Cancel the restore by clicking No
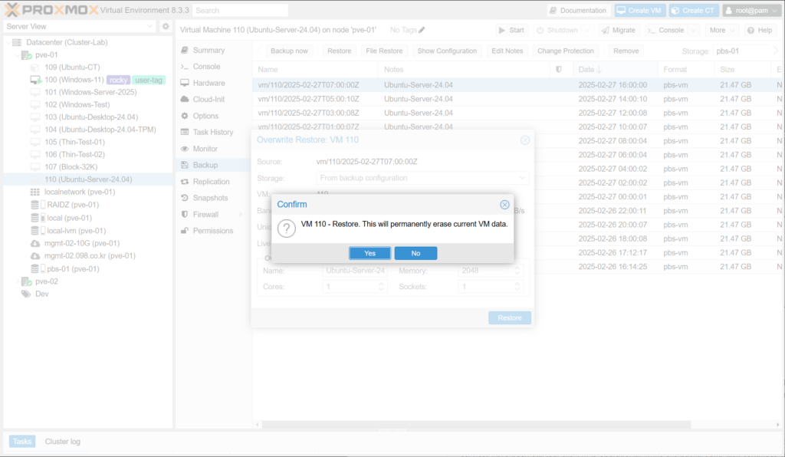This screenshot has width=785, height=457. 415,253
